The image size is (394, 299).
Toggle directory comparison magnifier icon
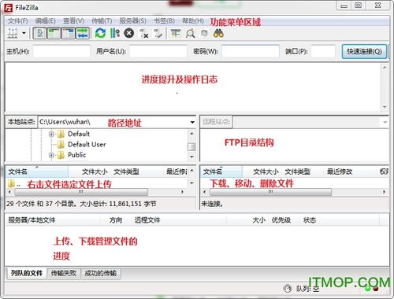point(190,33)
